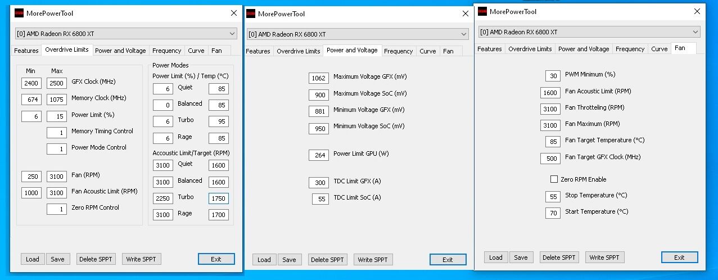The height and width of the screenshot is (280, 718).
Task: Click the GFX Clock minimum field showing 2400
Action: [x=31, y=83]
